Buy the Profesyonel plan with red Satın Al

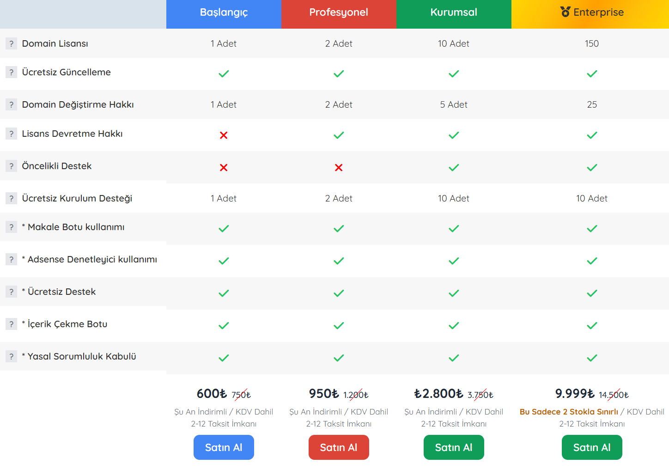(x=339, y=447)
